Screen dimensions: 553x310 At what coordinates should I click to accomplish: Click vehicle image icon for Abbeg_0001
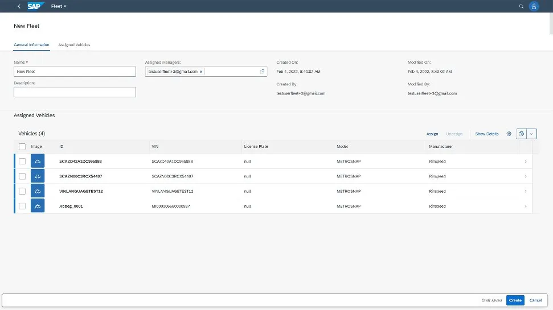[x=38, y=206]
